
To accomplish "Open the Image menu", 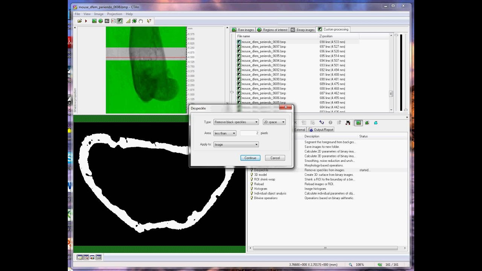I will (99, 14).
